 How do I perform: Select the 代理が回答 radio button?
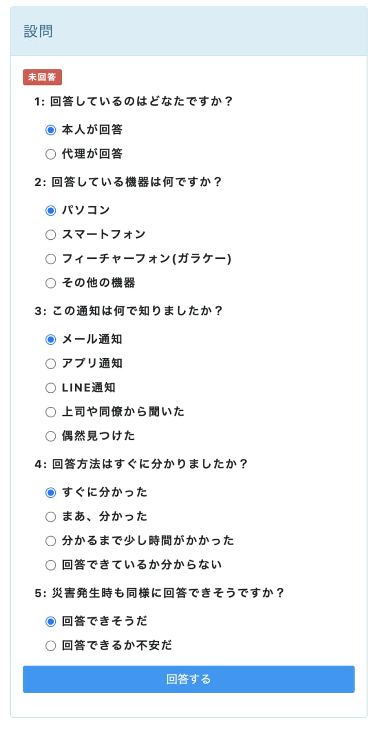pos(50,154)
